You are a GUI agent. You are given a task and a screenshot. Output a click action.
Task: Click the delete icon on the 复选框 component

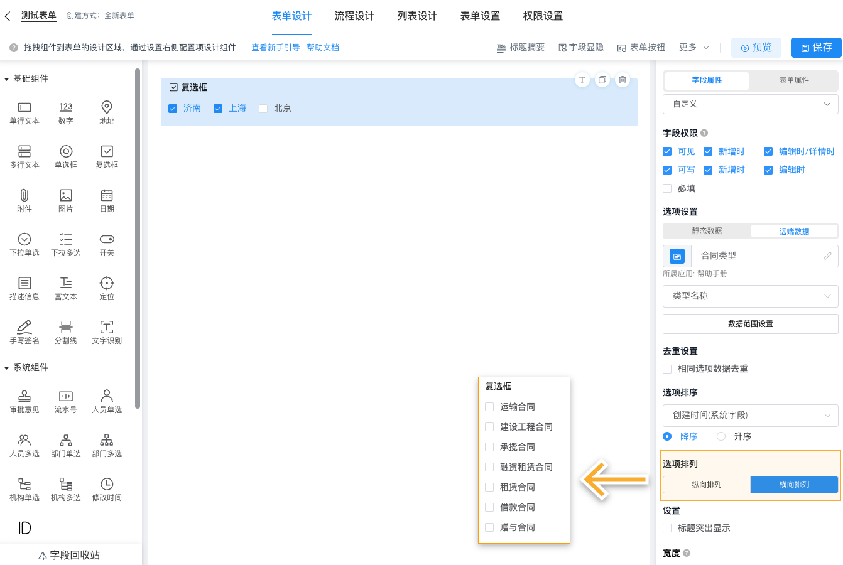623,80
